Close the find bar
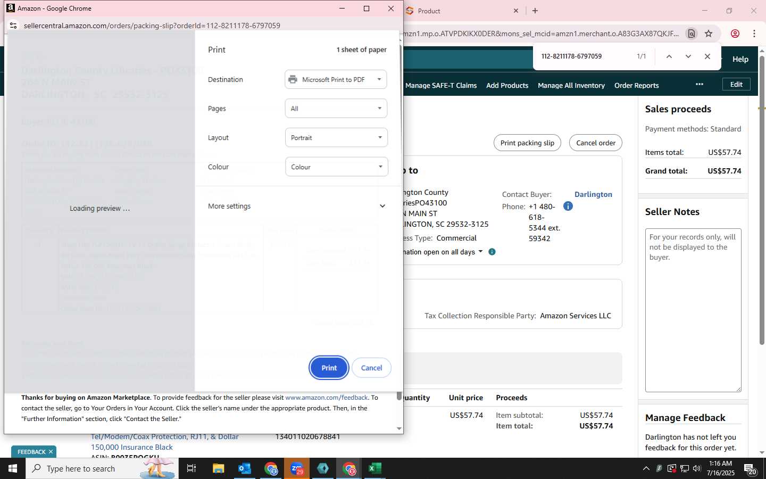The width and height of the screenshot is (766, 479). click(707, 56)
